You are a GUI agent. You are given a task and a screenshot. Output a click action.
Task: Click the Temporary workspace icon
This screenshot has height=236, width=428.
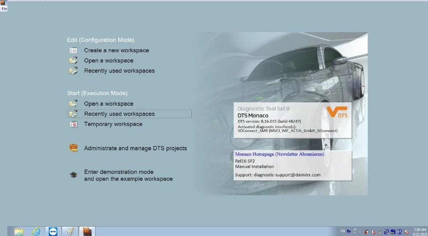tap(74, 124)
